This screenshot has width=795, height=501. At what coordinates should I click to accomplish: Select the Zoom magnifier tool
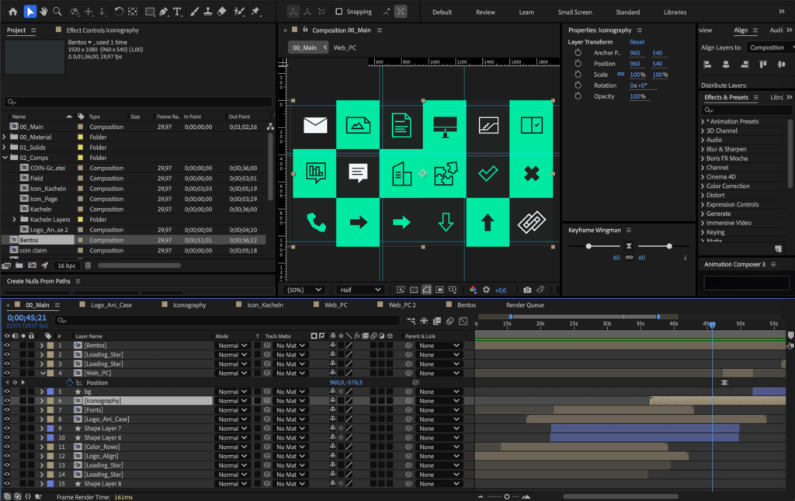pyautogui.click(x=57, y=12)
